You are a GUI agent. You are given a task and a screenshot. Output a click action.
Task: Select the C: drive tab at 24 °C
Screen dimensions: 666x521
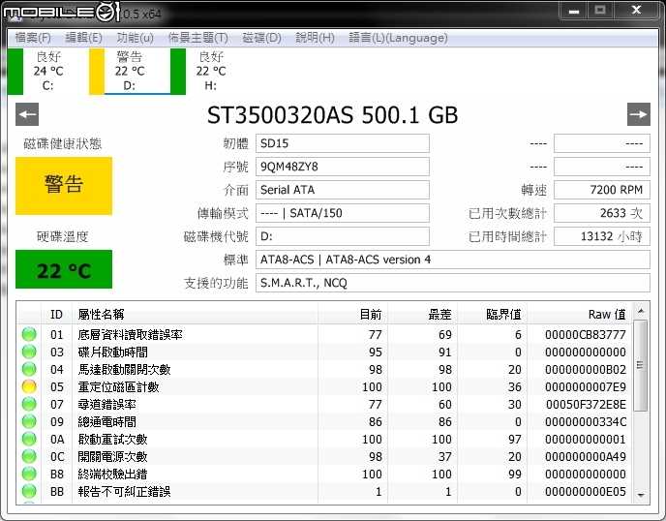[48, 71]
